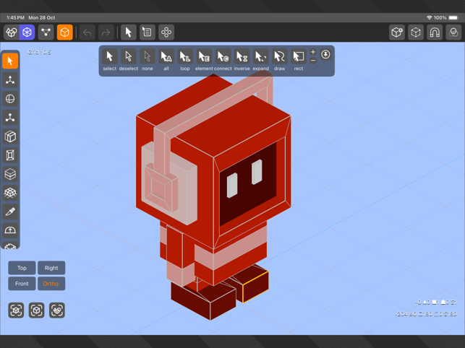The width and height of the screenshot is (465, 348).
Task: Select the move axes tool in sidebar
Action: (x=10, y=80)
